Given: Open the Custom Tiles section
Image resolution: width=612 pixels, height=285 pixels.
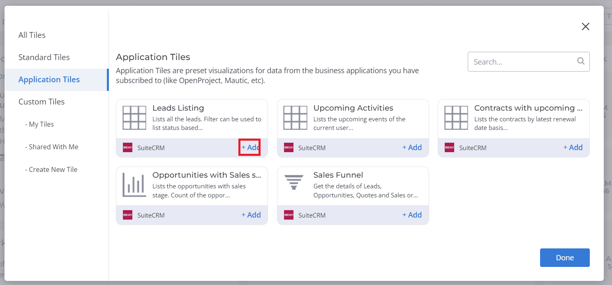Looking at the screenshot, I should [42, 102].
